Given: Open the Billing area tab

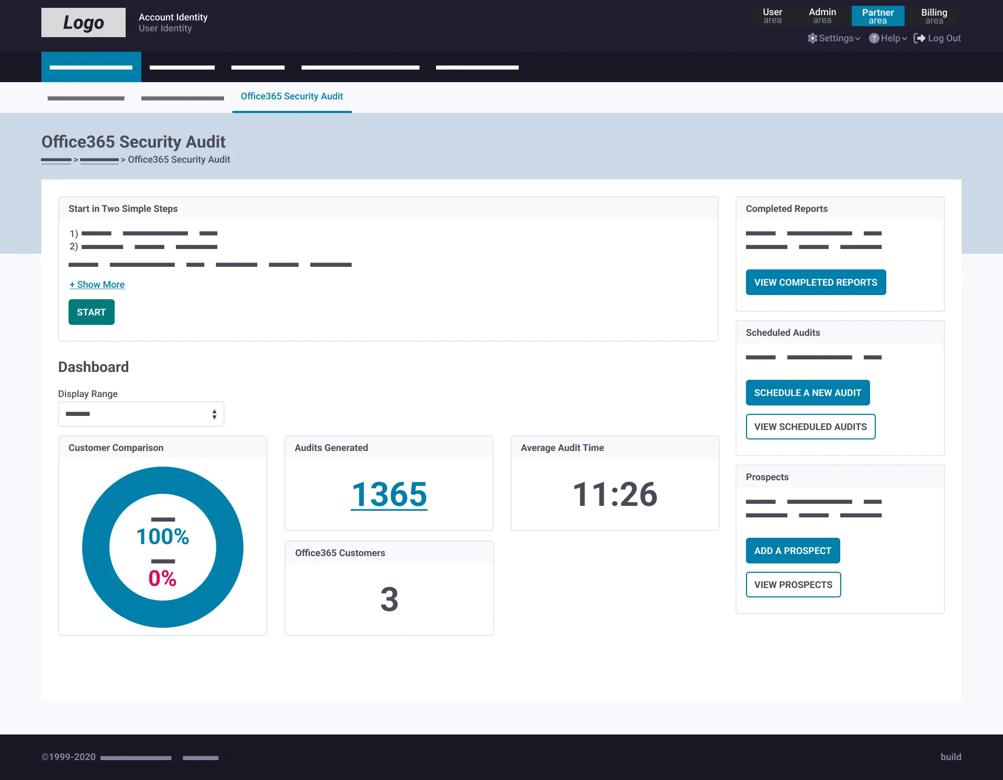Looking at the screenshot, I should [x=934, y=16].
